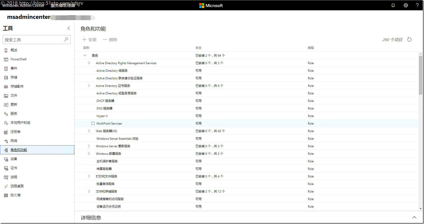This screenshot has width=424, height=224.
Task: Click the search magnifier icon in tools
Action: coord(66,40)
